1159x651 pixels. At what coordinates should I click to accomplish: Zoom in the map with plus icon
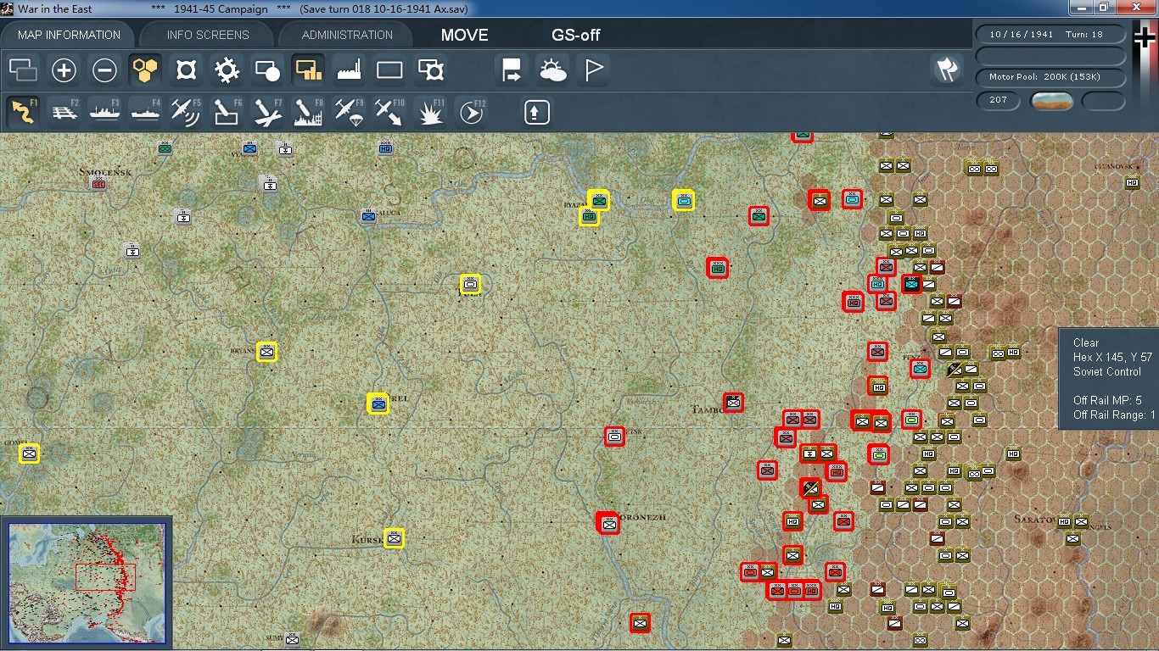click(64, 70)
